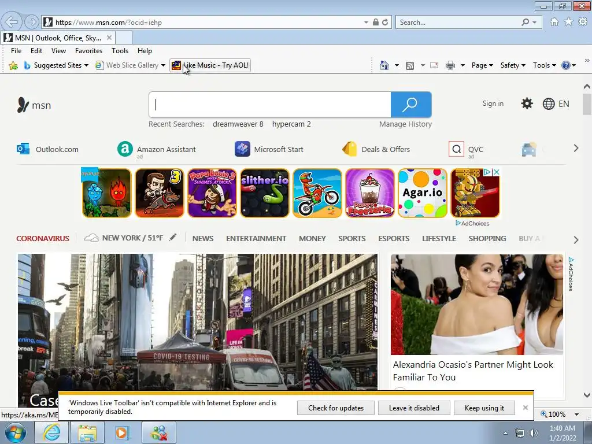Click the Read mail icon in the command bar
The image size is (592, 444).
click(434, 65)
